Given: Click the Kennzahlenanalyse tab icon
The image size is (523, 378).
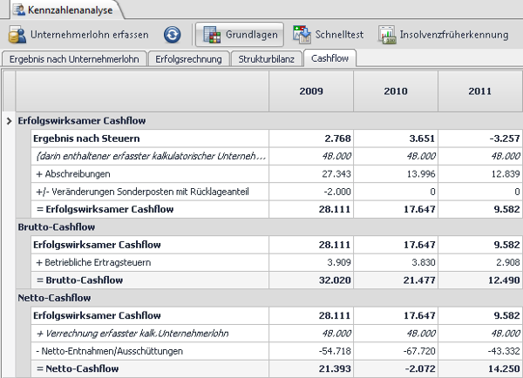Looking at the screenshot, I should (18, 10).
